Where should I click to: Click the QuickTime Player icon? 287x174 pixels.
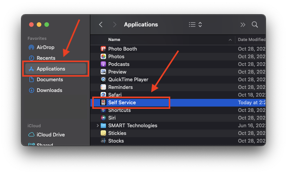point(103,79)
